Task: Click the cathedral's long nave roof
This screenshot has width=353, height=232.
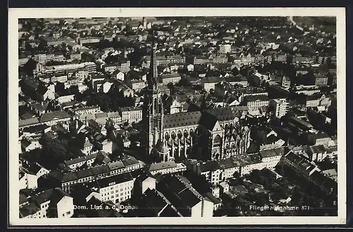Action: click(x=182, y=119)
